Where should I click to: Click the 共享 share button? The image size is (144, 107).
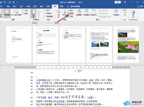(x=140, y=6)
